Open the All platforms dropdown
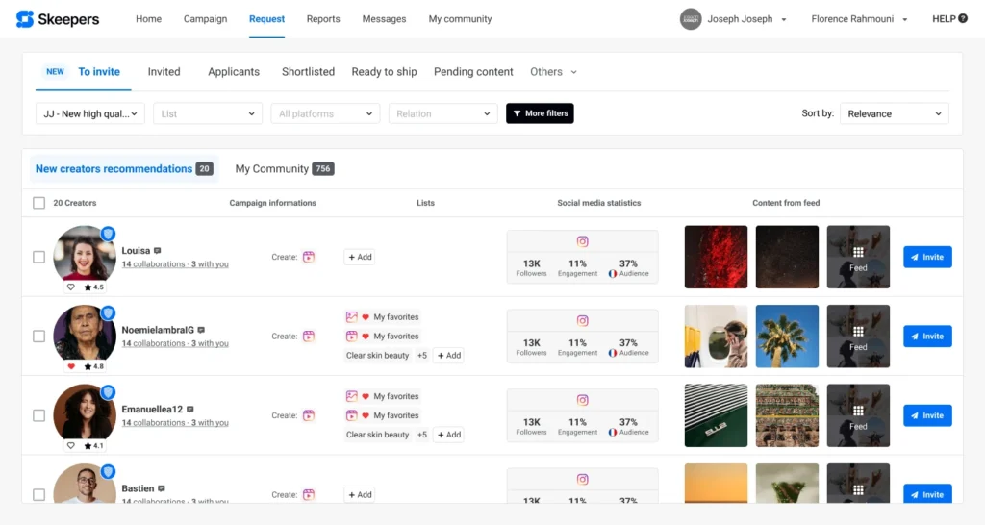Viewport: 985px width, 525px height. [x=325, y=113]
